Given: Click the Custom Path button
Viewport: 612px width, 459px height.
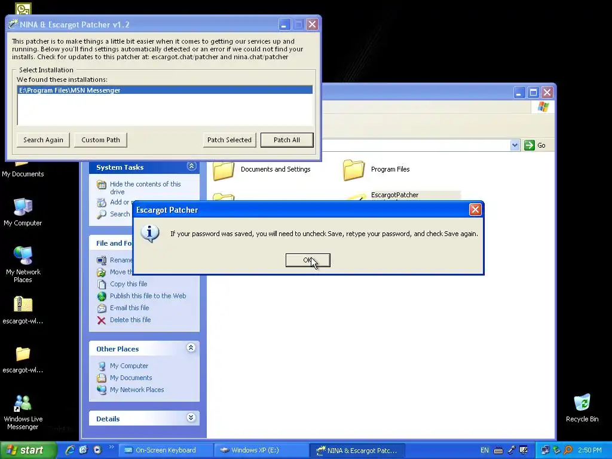Looking at the screenshot, I should click(100, 140).
